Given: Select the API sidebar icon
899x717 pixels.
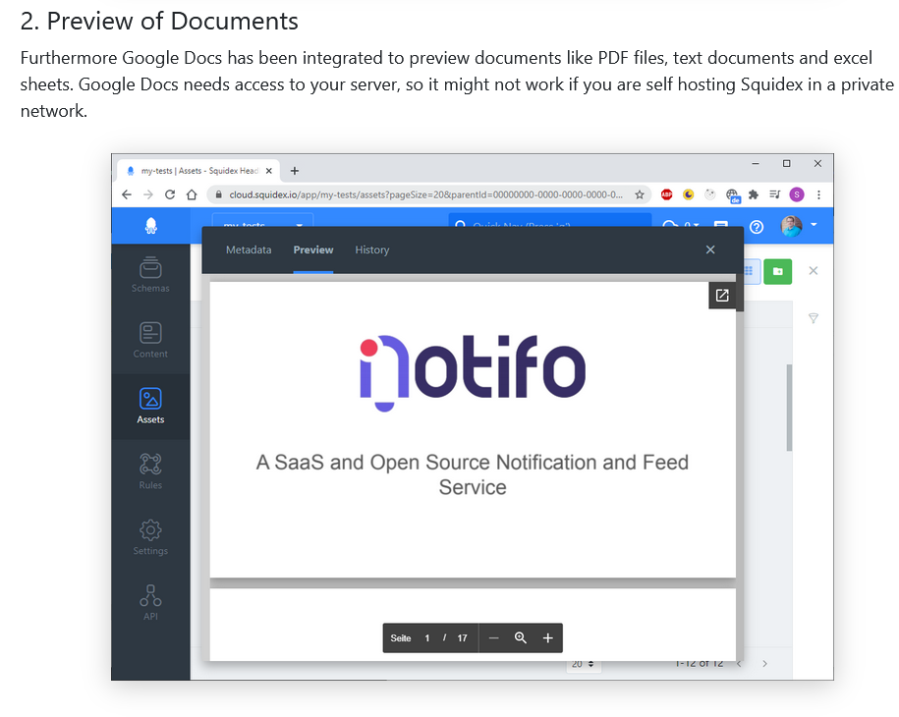Looking at the screenshot, I should [150, 600].
